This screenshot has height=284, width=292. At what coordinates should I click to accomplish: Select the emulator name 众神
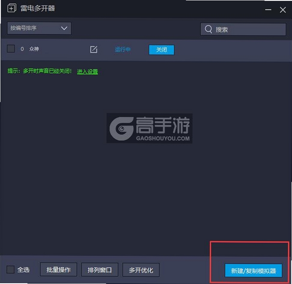(34, 49)
